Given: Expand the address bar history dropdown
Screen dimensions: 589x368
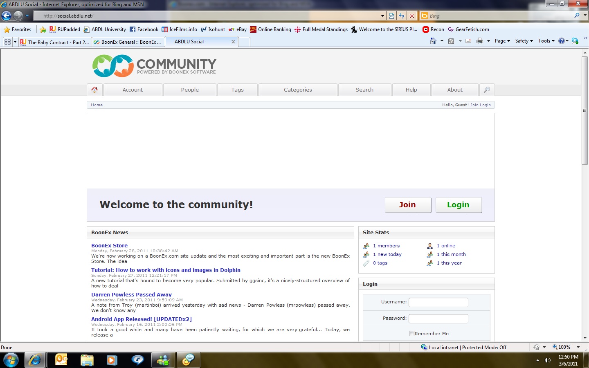Looking at the screenshot, I should pos(382,16).
